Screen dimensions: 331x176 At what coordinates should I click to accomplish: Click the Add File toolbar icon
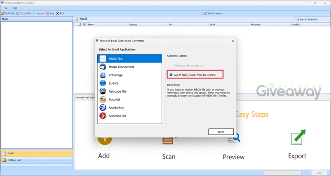tap(3, 13)
